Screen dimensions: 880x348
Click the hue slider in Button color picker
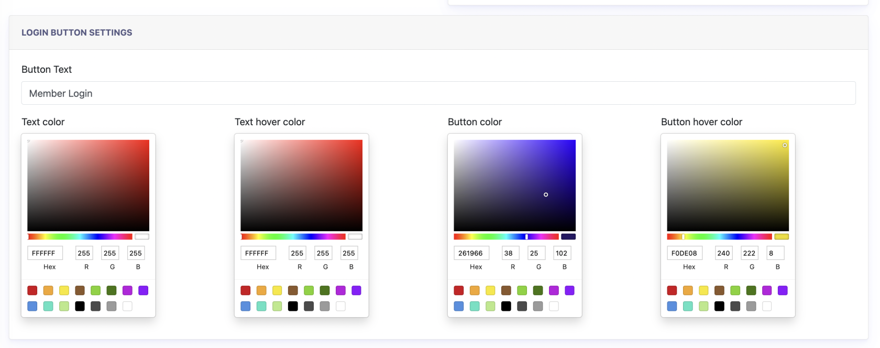coord(507,237)
